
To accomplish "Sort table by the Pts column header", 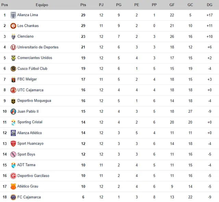I will pyautogui.click(x=83, y=5).
